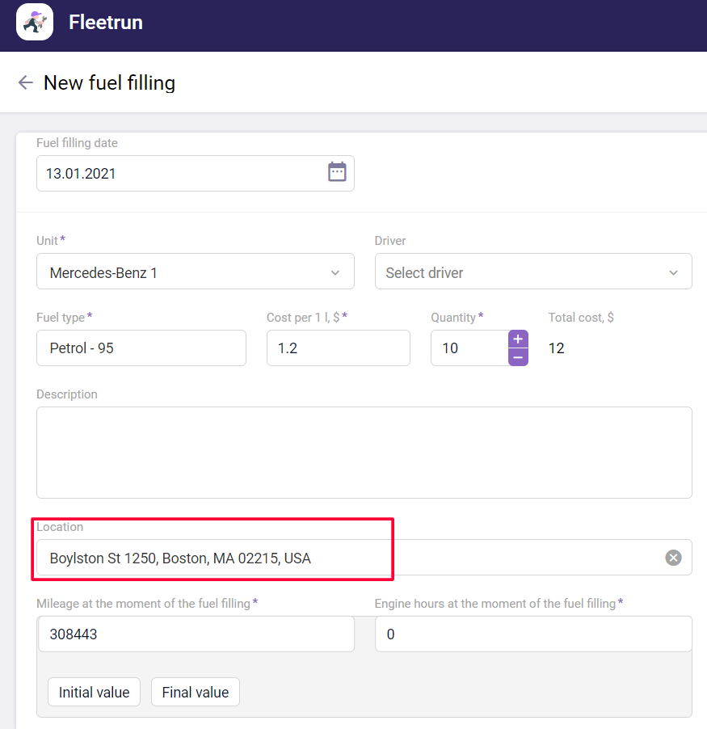Decrease quantity with the minus button

pyautogui.click(x=518, y=357)
